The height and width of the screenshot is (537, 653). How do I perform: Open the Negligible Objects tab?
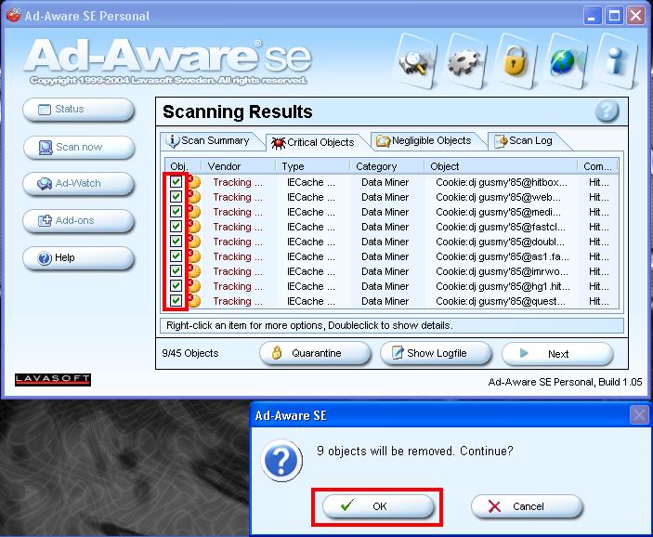pyautogui.click(x=427, y=141)
